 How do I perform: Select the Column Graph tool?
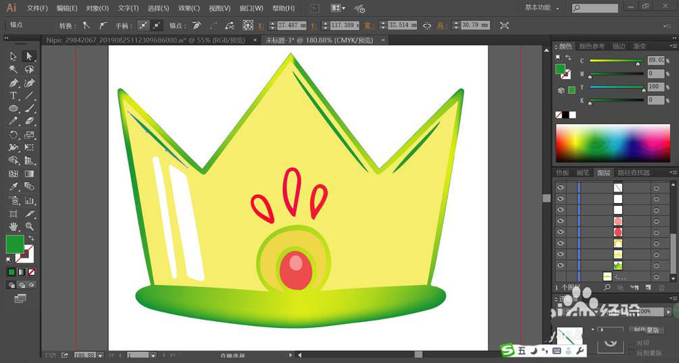(x=29, y=200)
